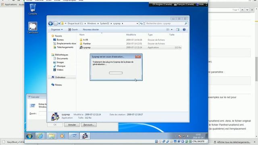Change the view with the view icon

168,29
